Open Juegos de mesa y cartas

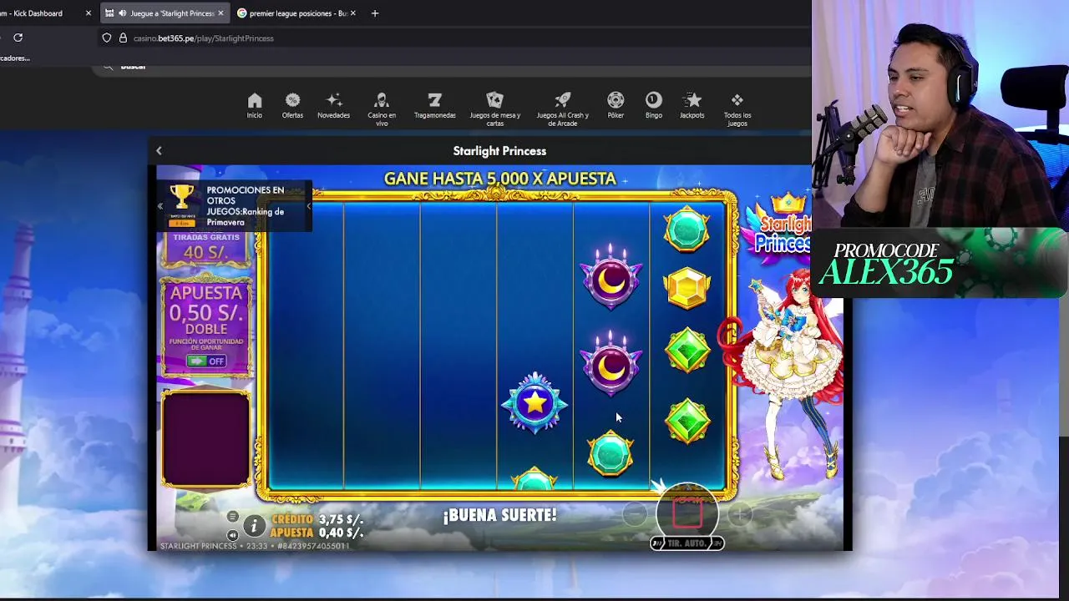(495, 109)
